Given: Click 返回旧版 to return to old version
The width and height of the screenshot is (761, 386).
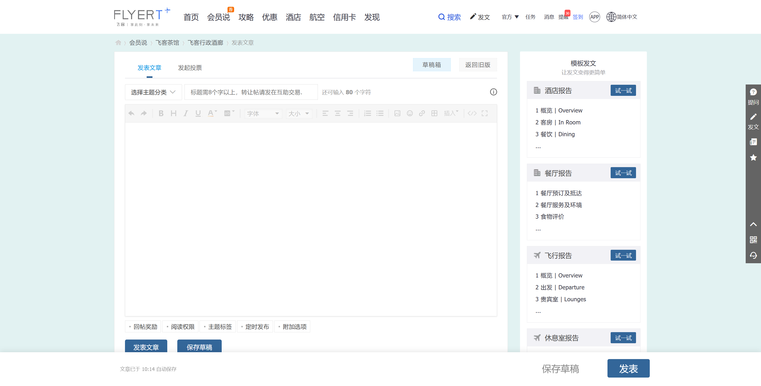Looking at the screenshot, I should (x=478, y=65).
